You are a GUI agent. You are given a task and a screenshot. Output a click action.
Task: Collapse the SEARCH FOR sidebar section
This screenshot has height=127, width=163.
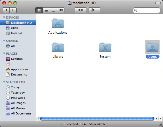tap(4, 82)
